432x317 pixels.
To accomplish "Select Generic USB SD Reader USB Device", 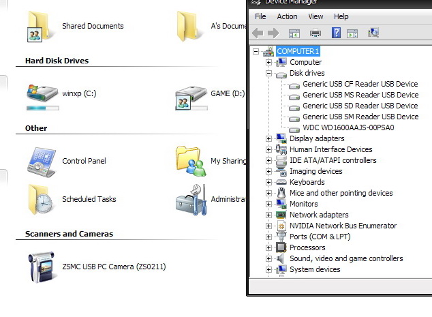I will (x=360, y=106).
